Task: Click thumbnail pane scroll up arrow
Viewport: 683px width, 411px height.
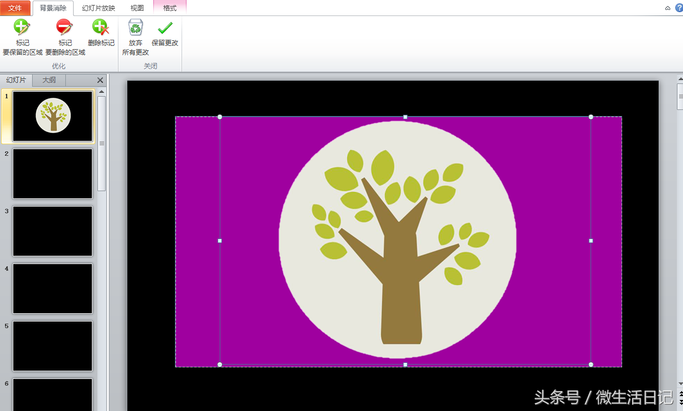Action: [x=102, y=92]
